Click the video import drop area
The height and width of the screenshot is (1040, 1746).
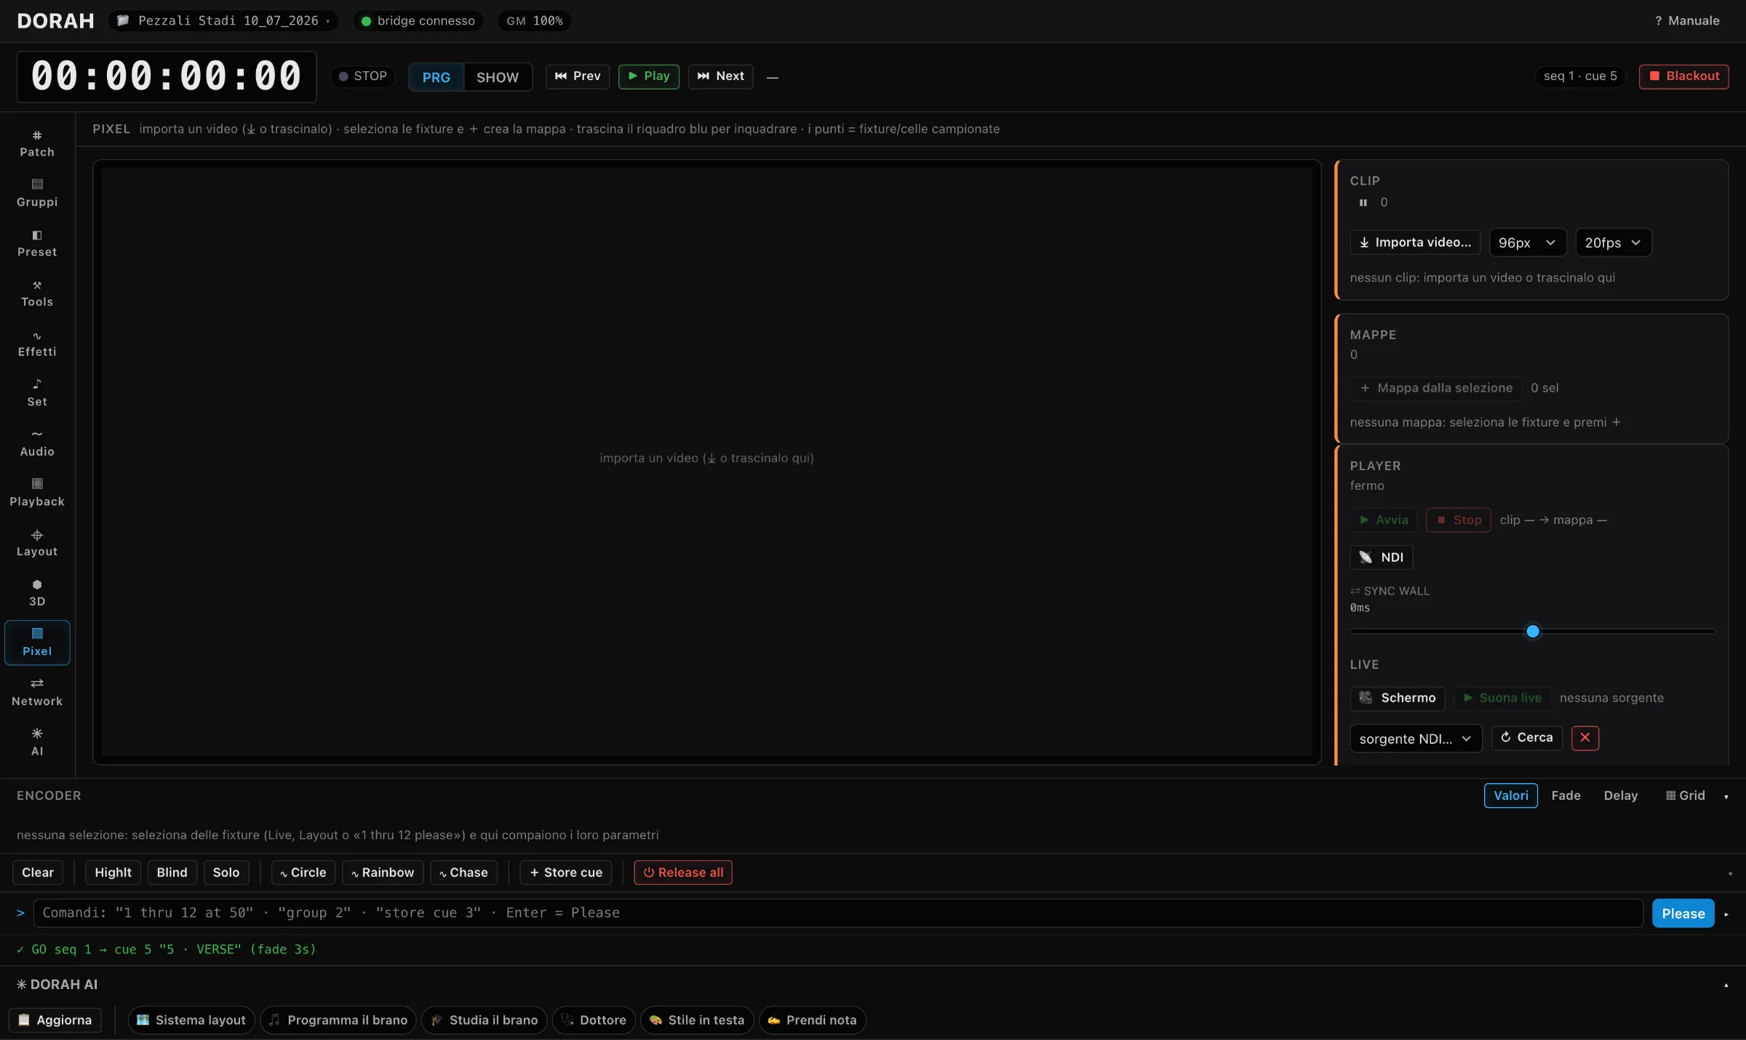pos(706,461)
